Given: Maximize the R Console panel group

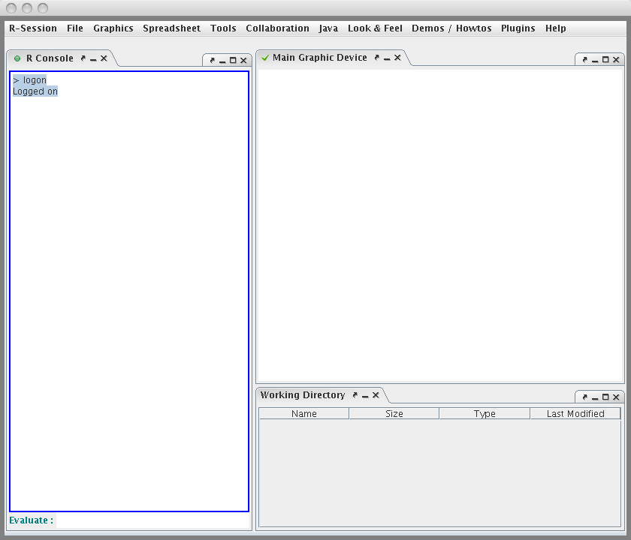Looking at the screenshot, I should coord(233,61).
